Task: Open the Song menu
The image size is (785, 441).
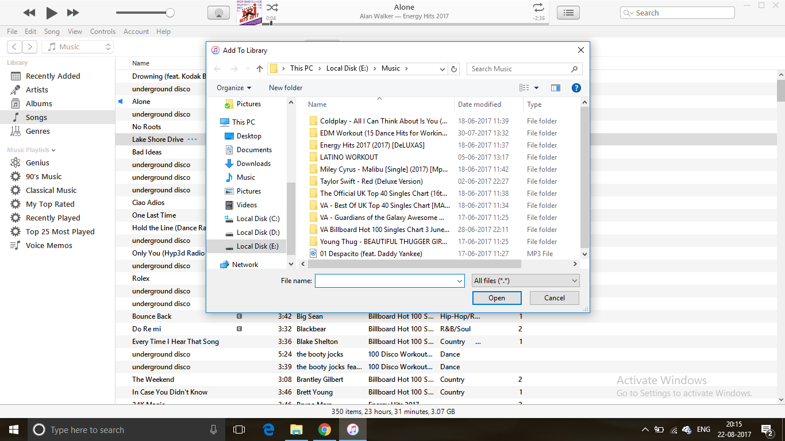Action: [52, 32]
